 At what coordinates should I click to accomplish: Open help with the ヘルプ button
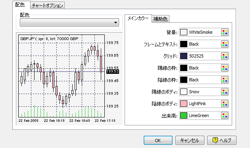[x=221, y=140]
